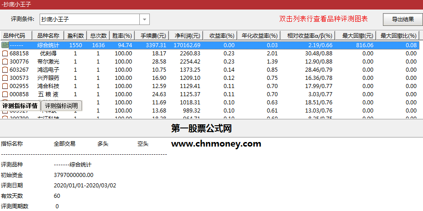Sort by 最大回撤比(%) column header
The image size is (423, 211).
point(398,35)
